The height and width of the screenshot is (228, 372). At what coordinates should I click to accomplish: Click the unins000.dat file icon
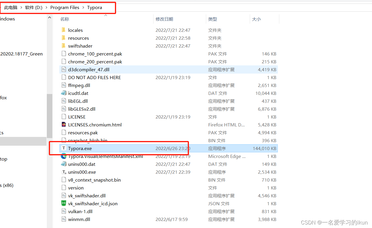(x=63, y=164)
